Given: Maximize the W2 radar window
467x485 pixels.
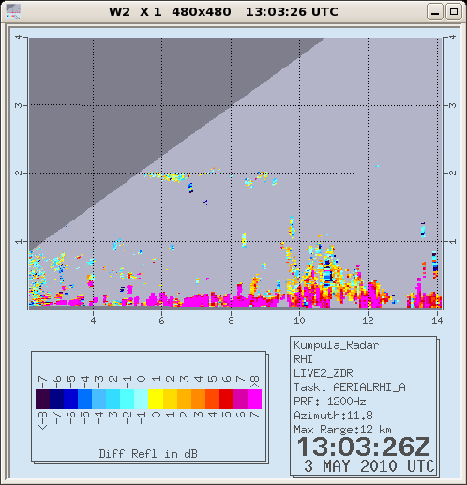Looking at the screenshot, I should [454, 12].
